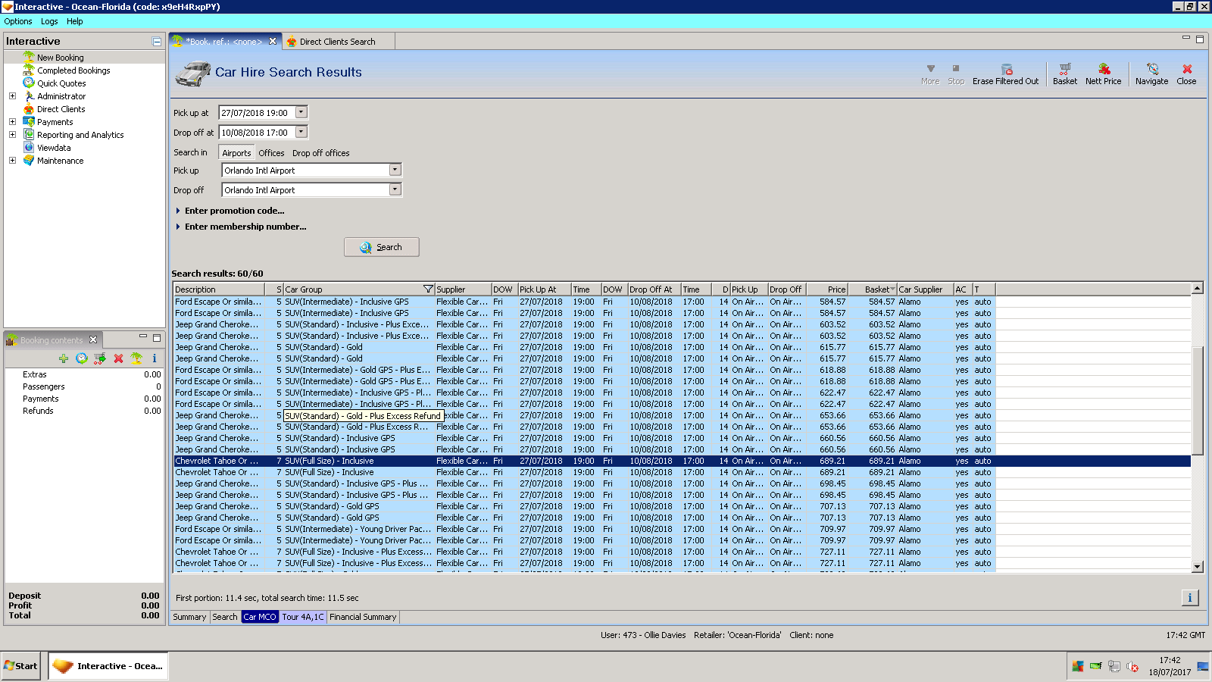Click the Erase Filtered Out icon
The height and width of the screenshot is (682, 1212).
(1006, 69)
